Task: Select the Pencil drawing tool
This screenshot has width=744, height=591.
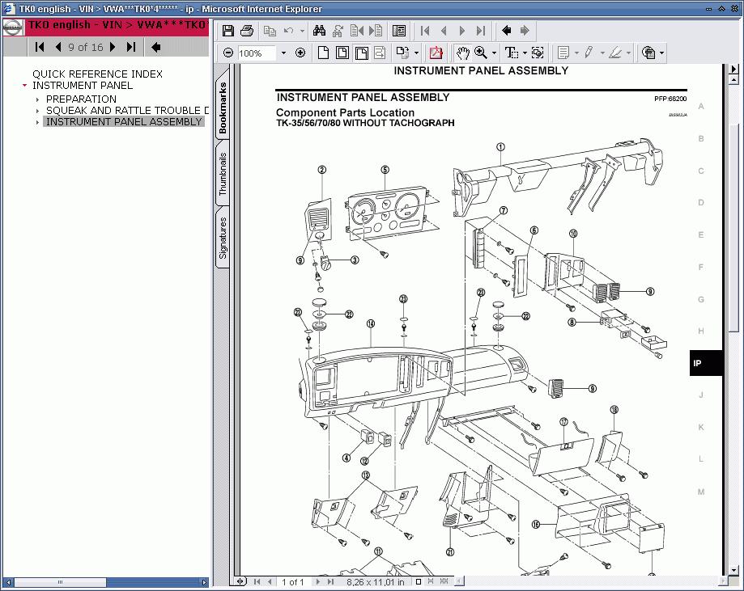Action: click(589, 53)
